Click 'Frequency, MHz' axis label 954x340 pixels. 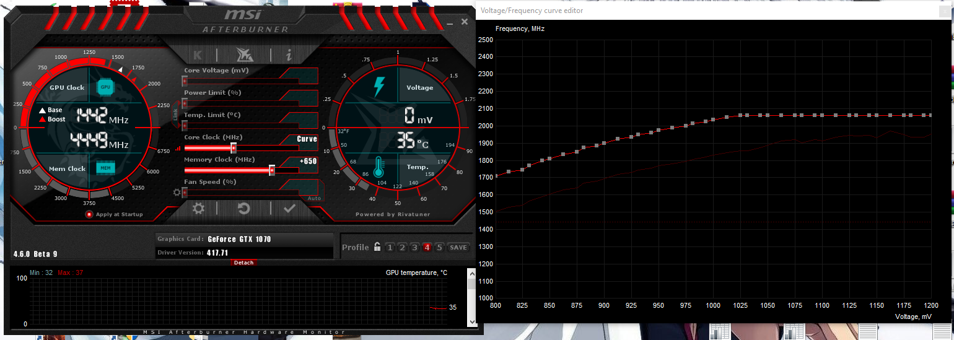coord(520,28)
